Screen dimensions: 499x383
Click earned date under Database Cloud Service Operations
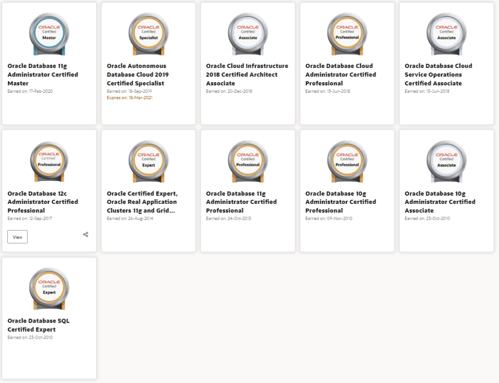[427, 91]
